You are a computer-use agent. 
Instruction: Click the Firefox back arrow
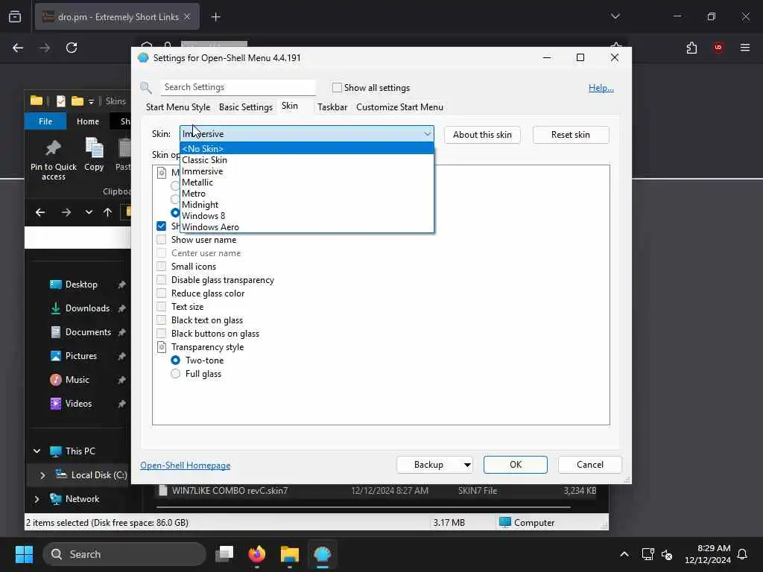pos(18,48)
